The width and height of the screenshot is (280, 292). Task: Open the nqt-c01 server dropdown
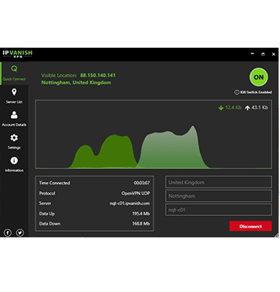(x=218, y=210)
